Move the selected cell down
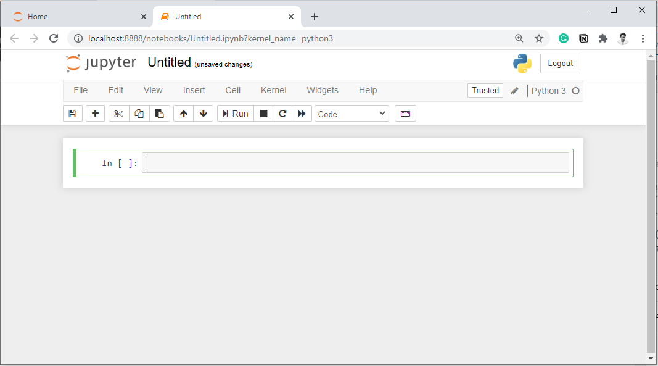 [203, 114]
